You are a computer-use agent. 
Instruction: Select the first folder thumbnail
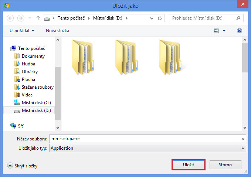pos(82,57)
